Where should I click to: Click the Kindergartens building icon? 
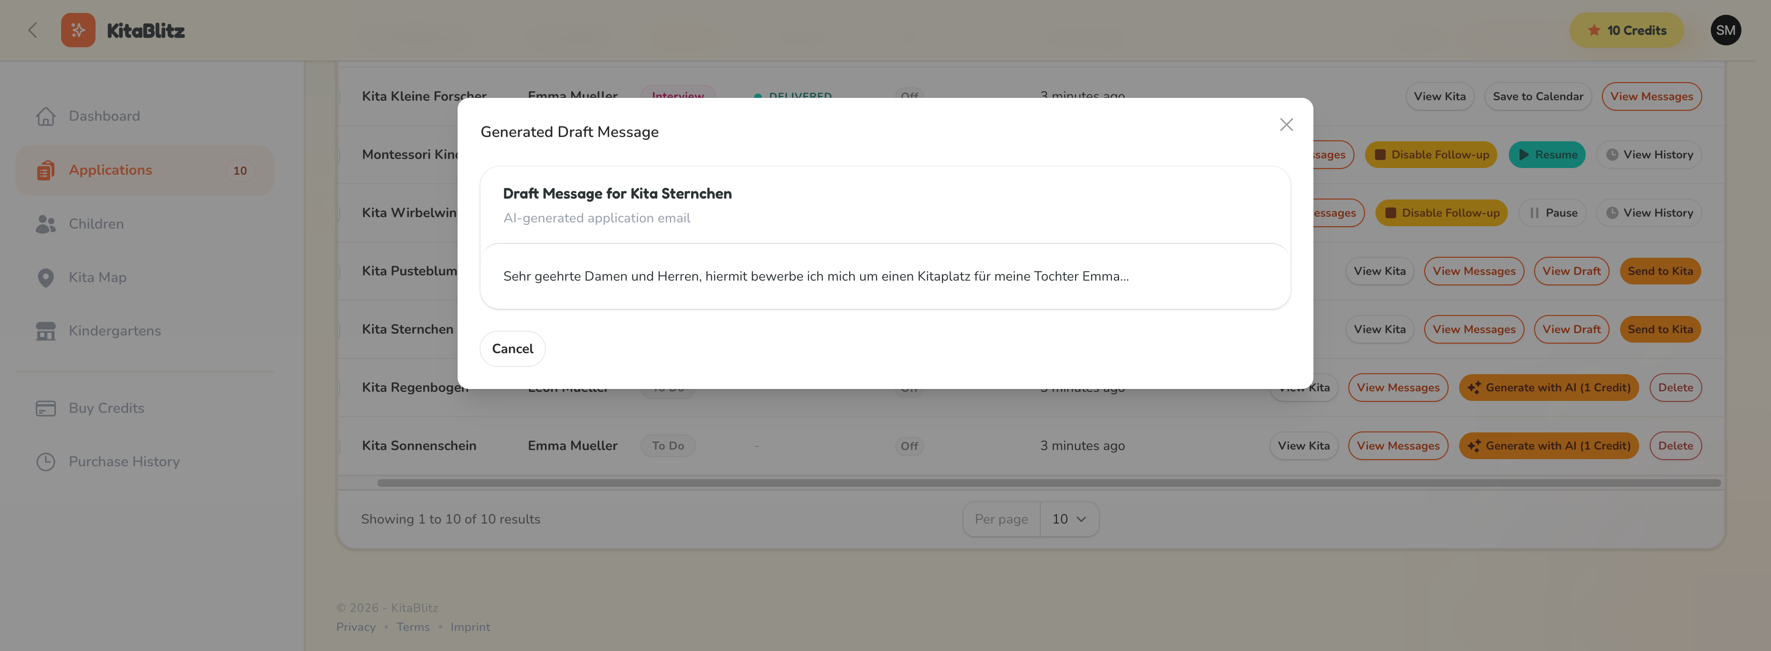pos(45,330)
